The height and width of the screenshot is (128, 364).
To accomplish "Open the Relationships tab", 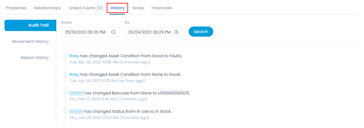I will pos(47,8).
